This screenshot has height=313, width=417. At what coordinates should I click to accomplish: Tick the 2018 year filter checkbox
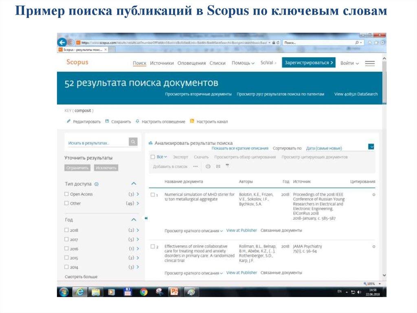tap(66, 230)
